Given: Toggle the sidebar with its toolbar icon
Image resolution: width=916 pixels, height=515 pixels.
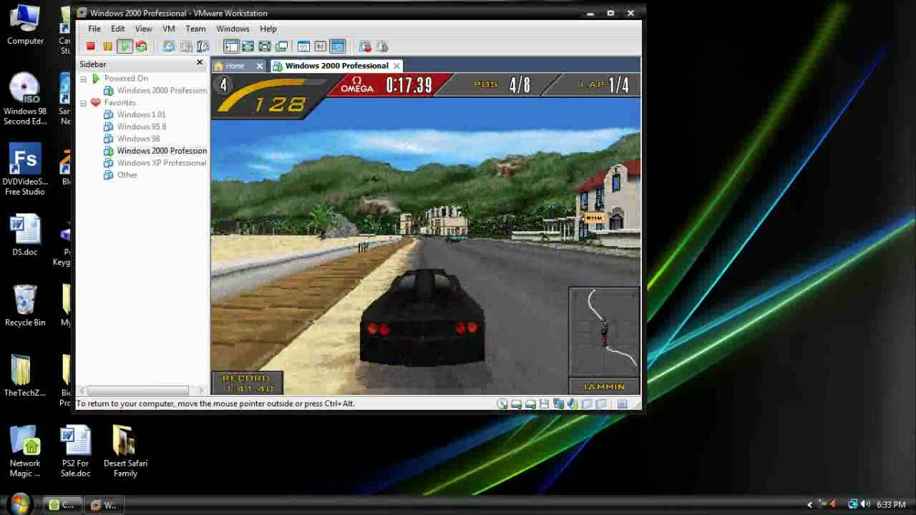Looking at the screenshot, I should [231, 46].
